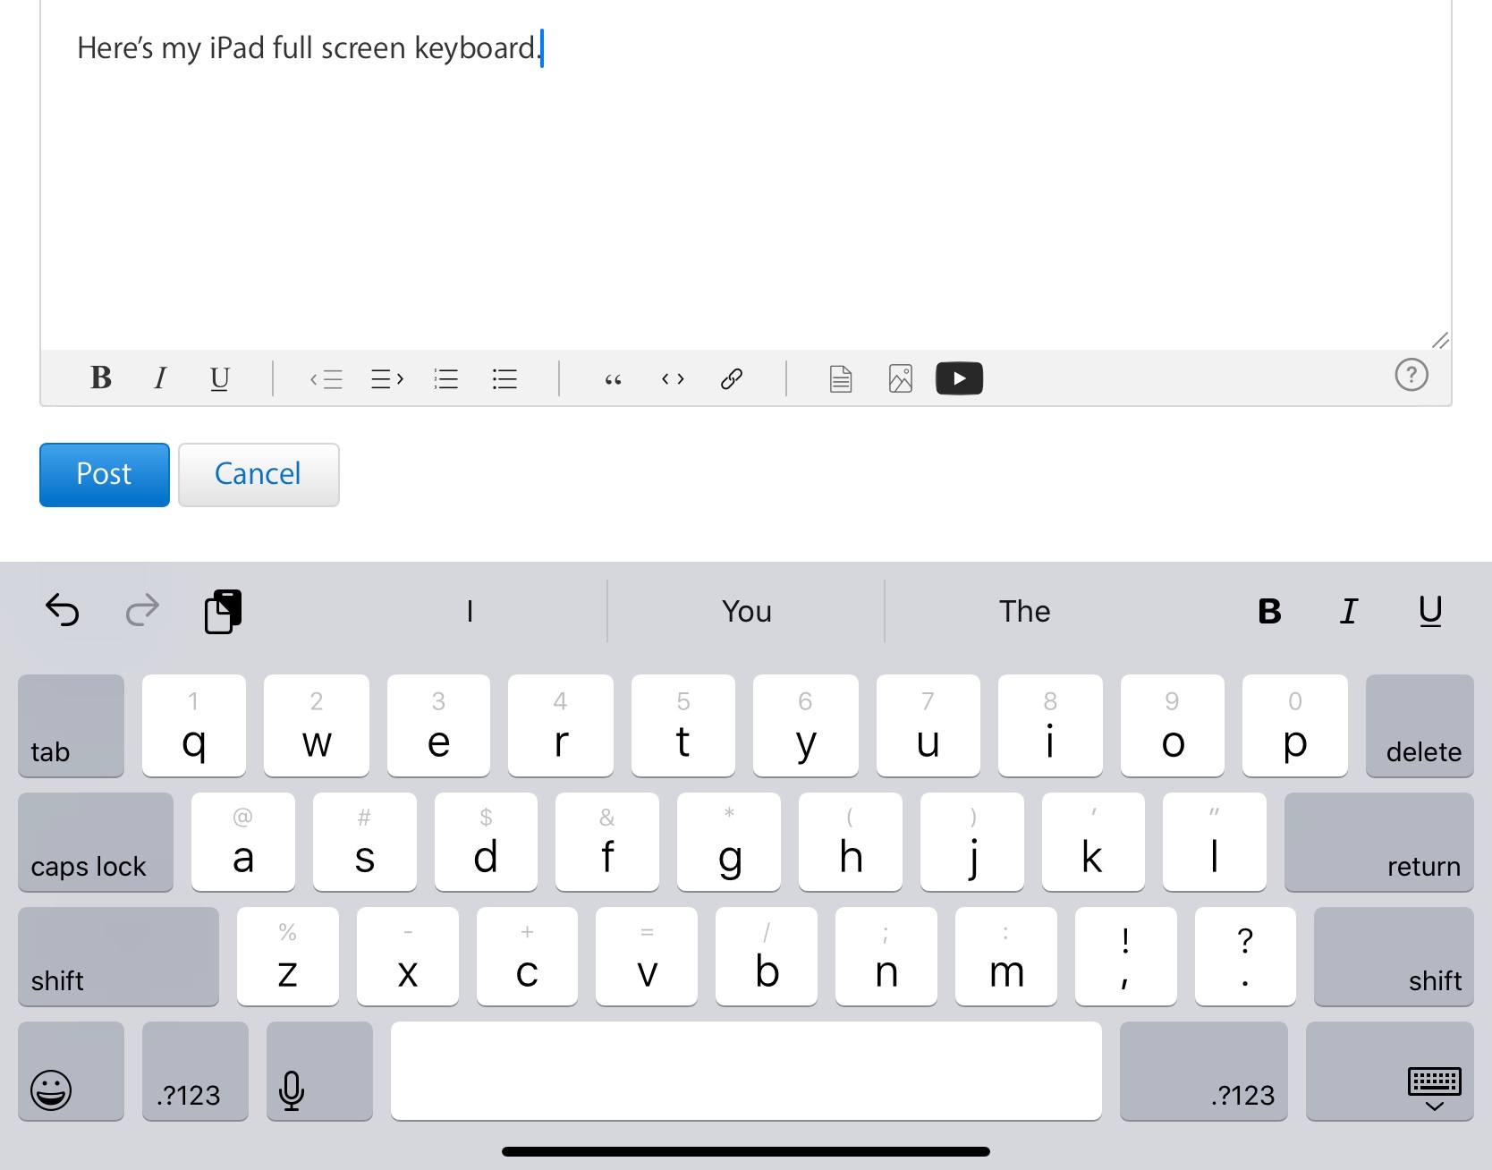Create a bulleted list
This screenshot has width=1492, height=1170.
pos(504,378)
